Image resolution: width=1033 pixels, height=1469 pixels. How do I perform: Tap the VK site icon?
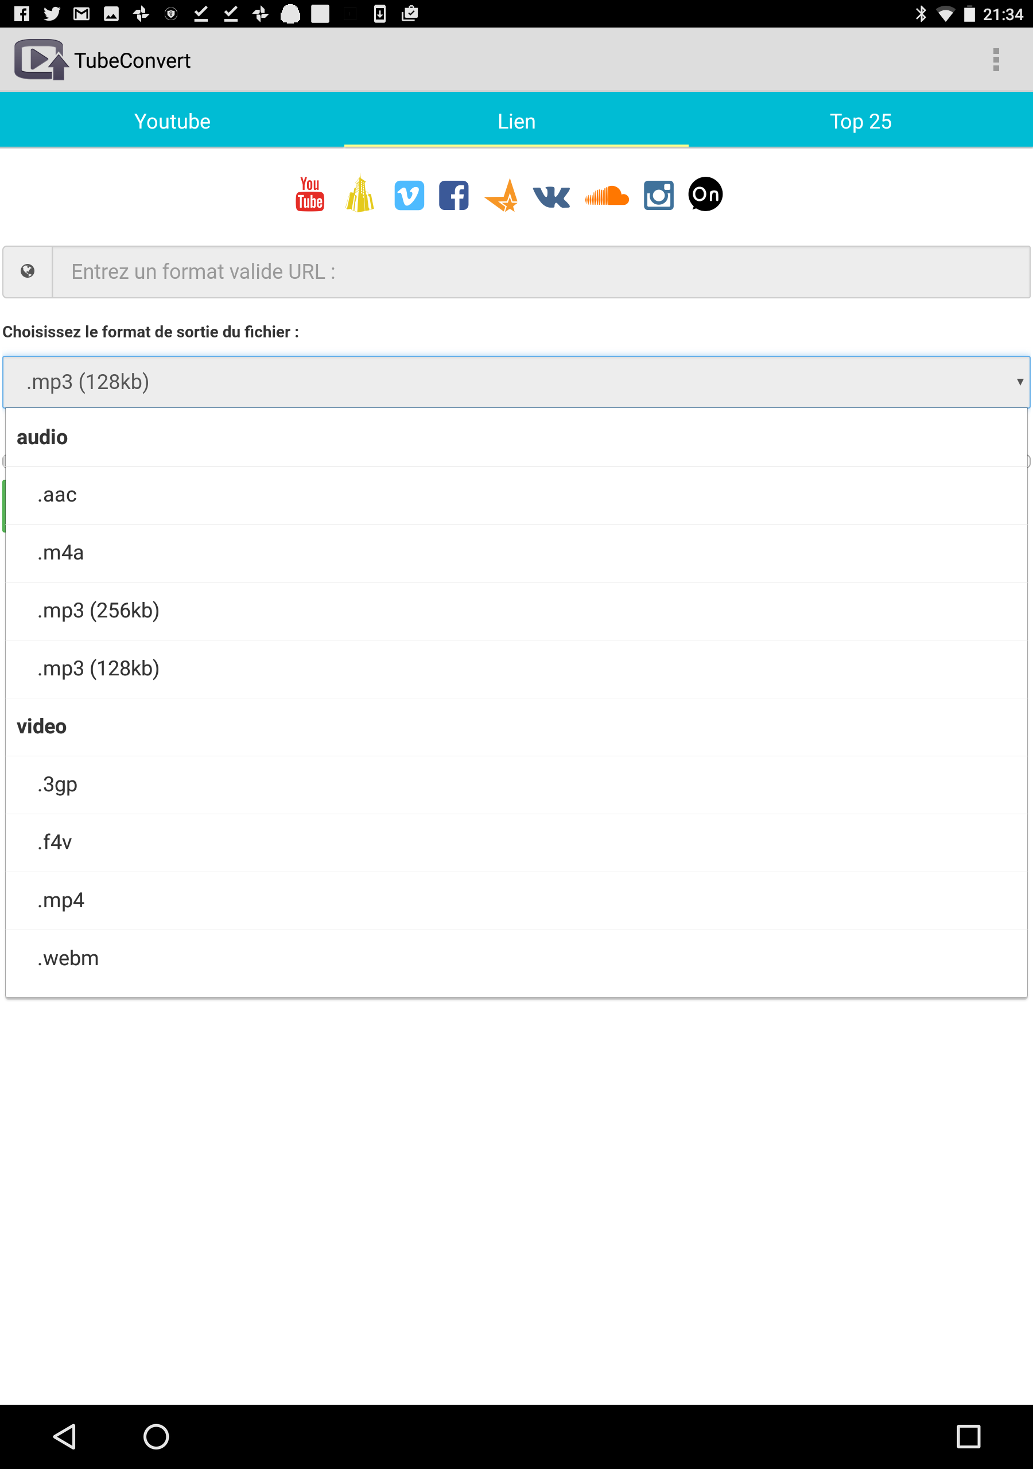[x=551, y=197]
